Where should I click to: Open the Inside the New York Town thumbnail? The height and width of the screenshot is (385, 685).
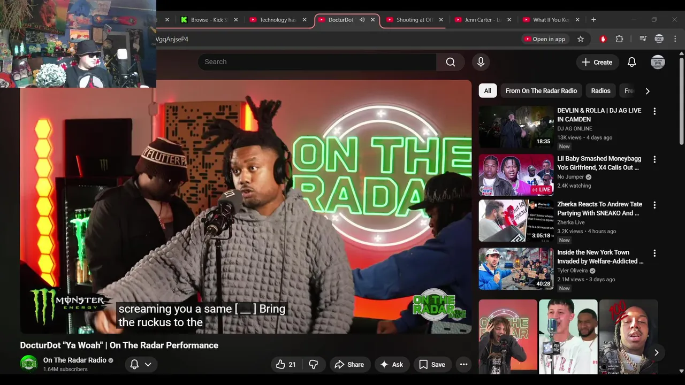point(516,268)
